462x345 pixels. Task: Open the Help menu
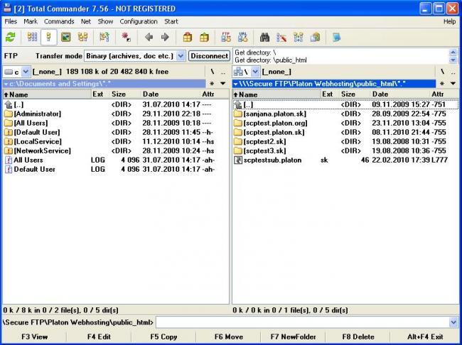coord(450,21)
